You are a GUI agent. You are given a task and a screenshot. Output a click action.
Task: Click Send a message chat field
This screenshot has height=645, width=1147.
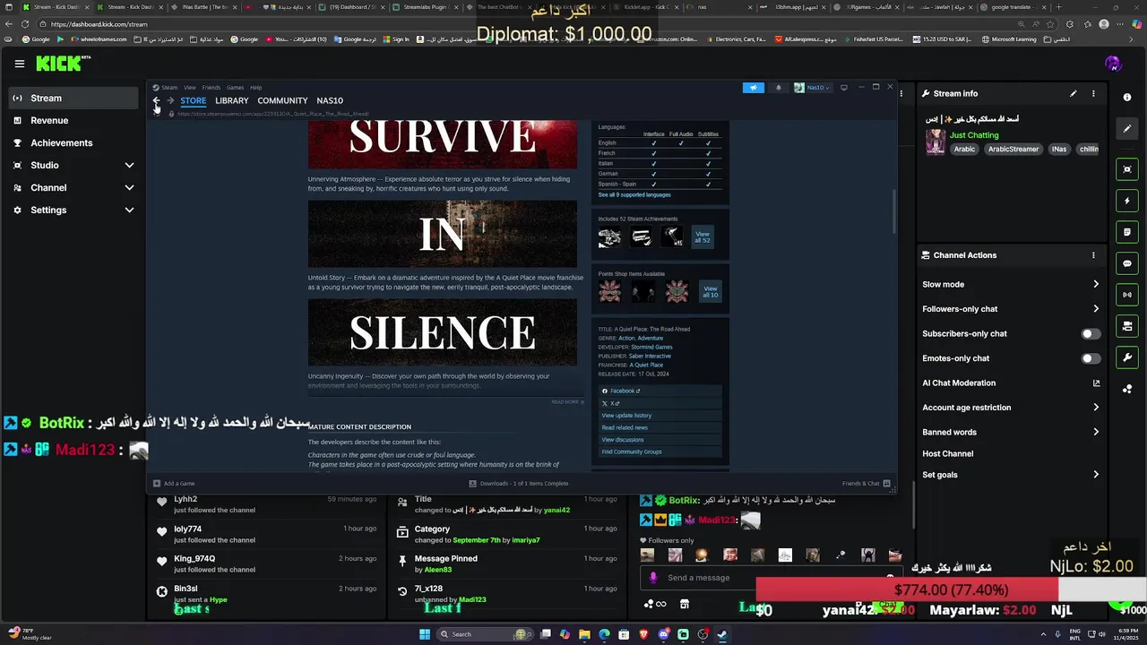tap(771, 578)
